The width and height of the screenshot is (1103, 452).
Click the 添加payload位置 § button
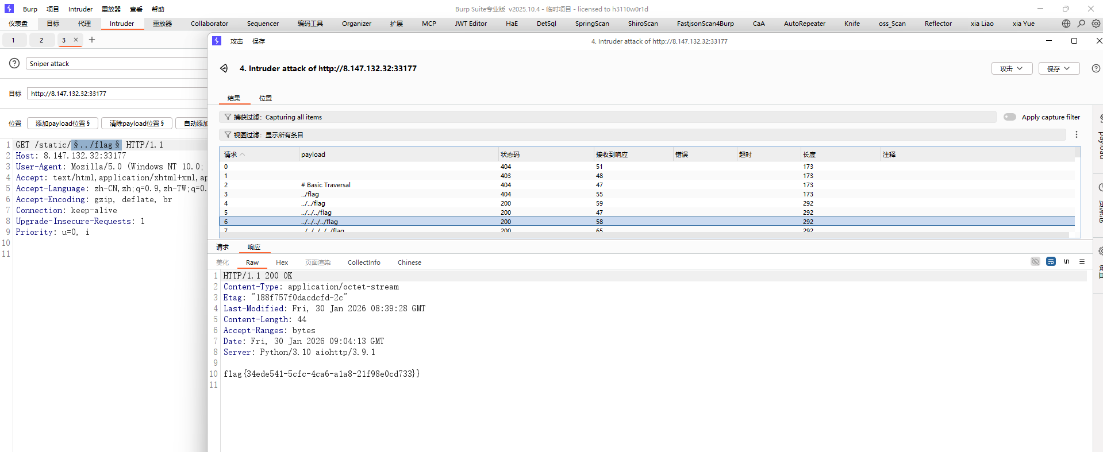tap(63, 123)
